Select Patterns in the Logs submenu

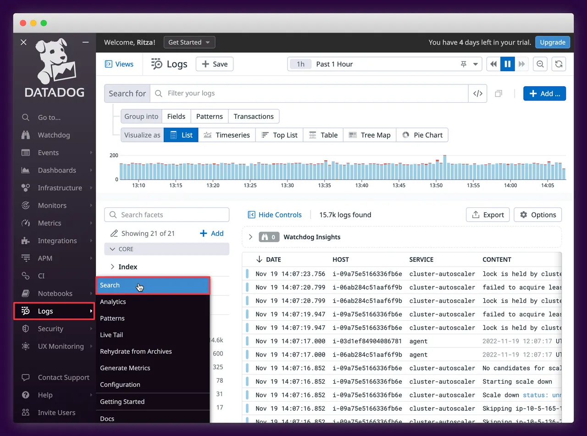point(153,319)
